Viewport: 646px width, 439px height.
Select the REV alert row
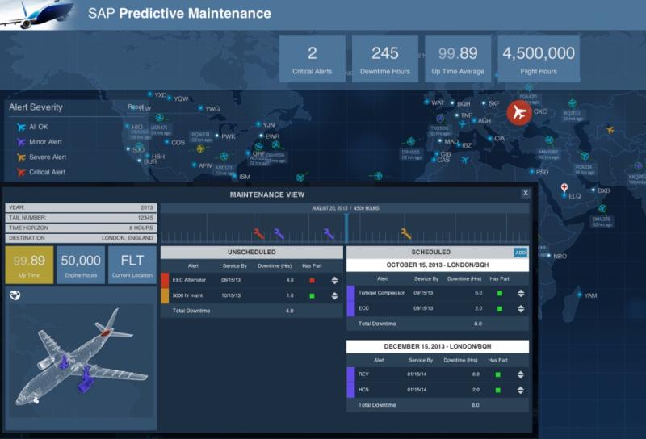coord(438,374)
